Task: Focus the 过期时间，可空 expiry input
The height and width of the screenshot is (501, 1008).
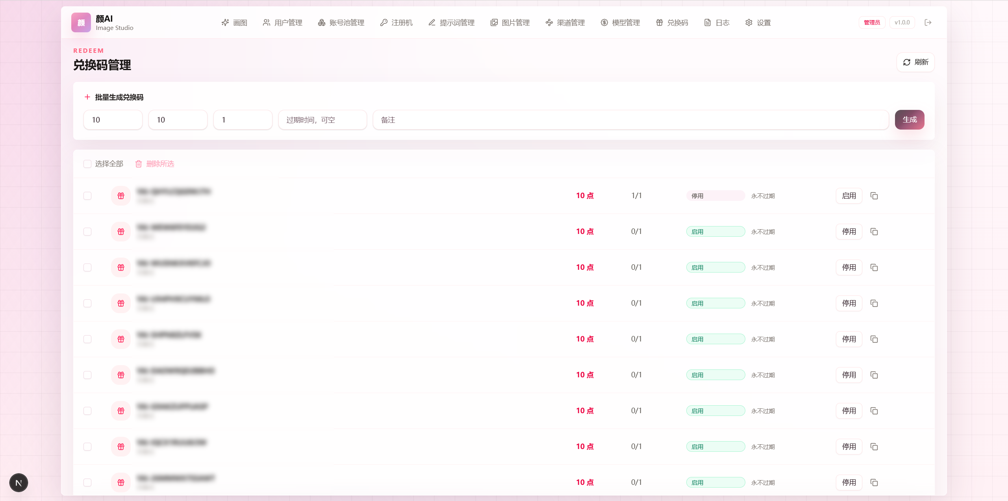Action: (x=322, y=120)
